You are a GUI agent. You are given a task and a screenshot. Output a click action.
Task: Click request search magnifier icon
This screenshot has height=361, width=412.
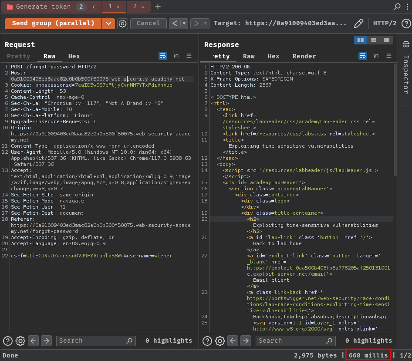pyautogui.click(x=129, y=341)
